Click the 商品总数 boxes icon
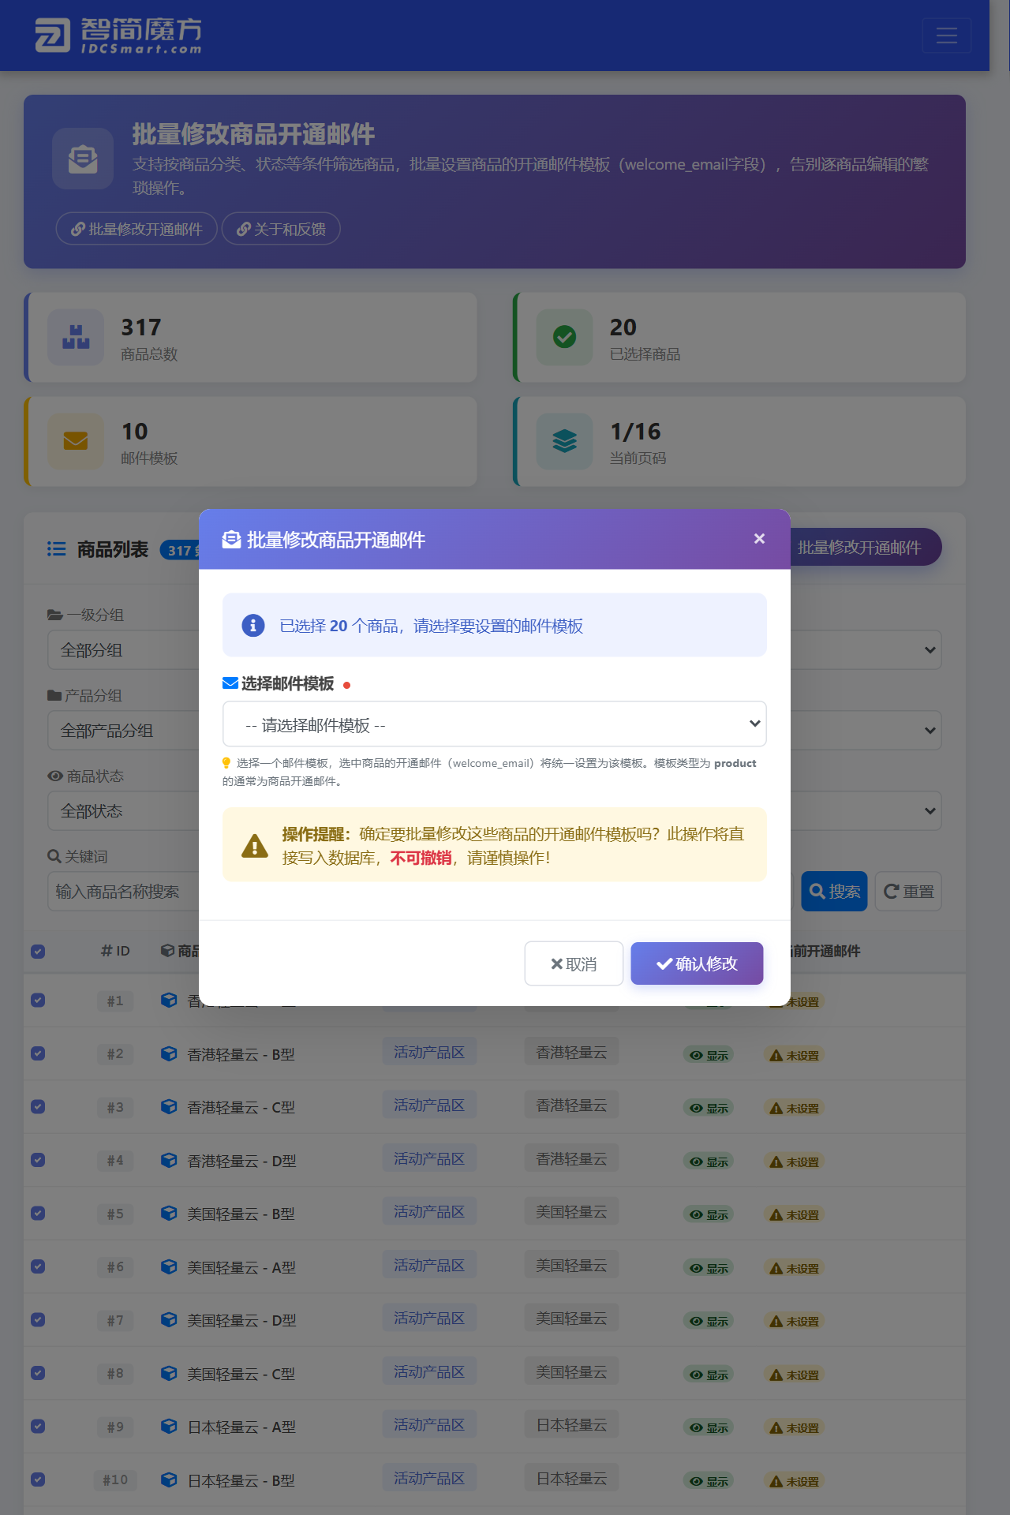The image size is (1010, 1515). coord(76,337)
